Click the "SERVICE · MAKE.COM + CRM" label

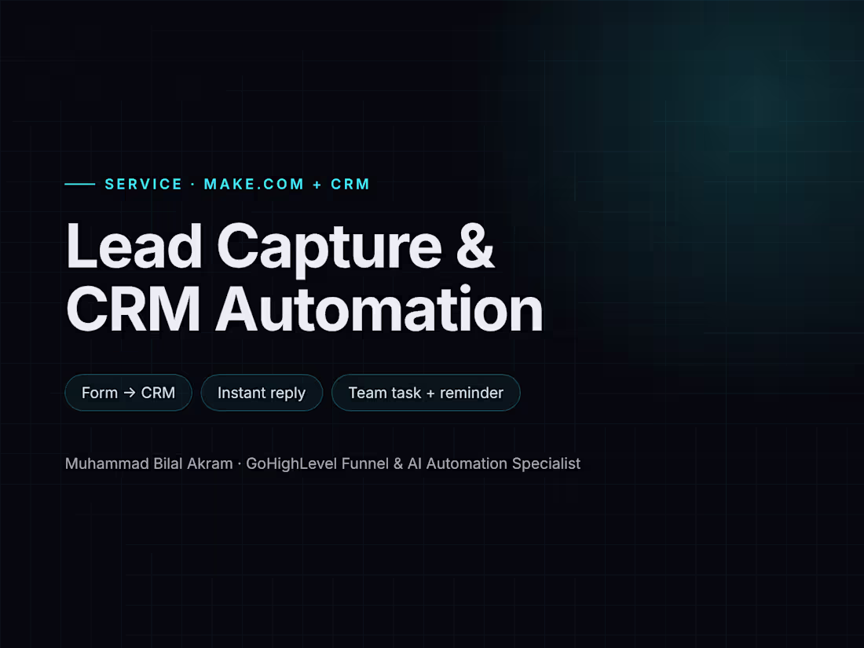237,184
